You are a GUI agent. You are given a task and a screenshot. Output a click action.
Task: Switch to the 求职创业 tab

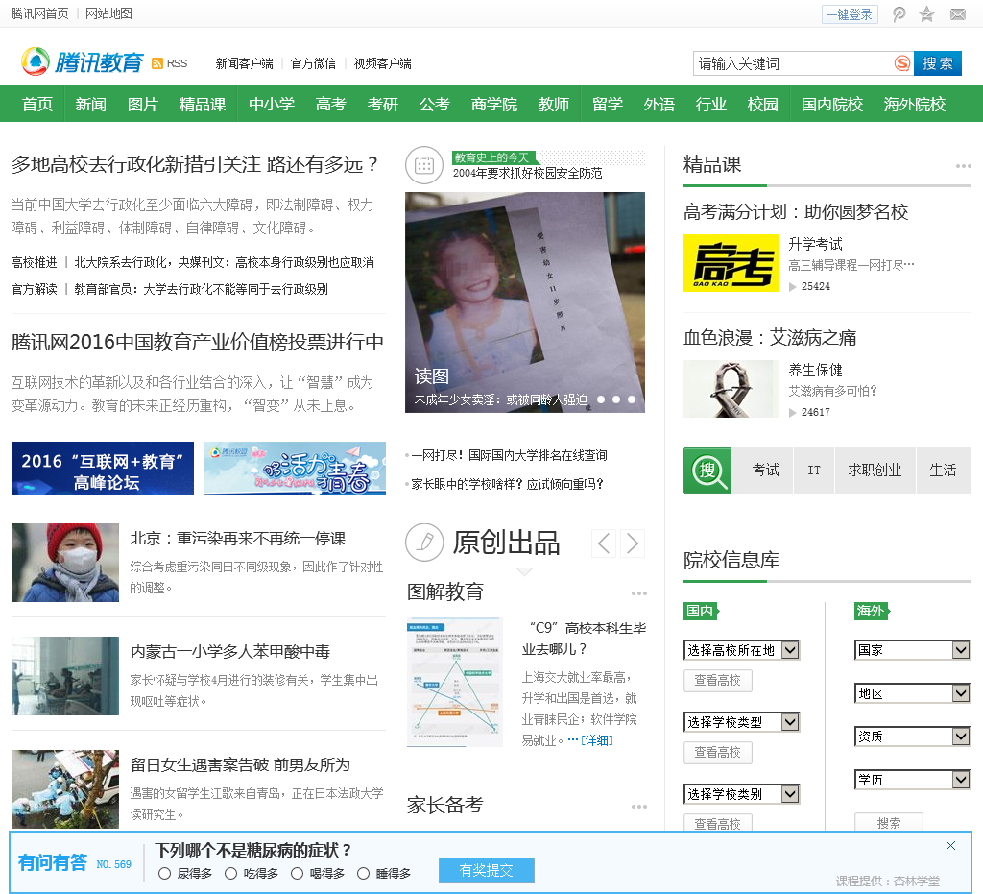pyautogui.click(x=875, y=471)
